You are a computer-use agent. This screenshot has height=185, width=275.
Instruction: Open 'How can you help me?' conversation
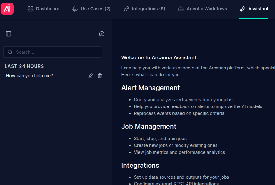(x=29, y=76)
